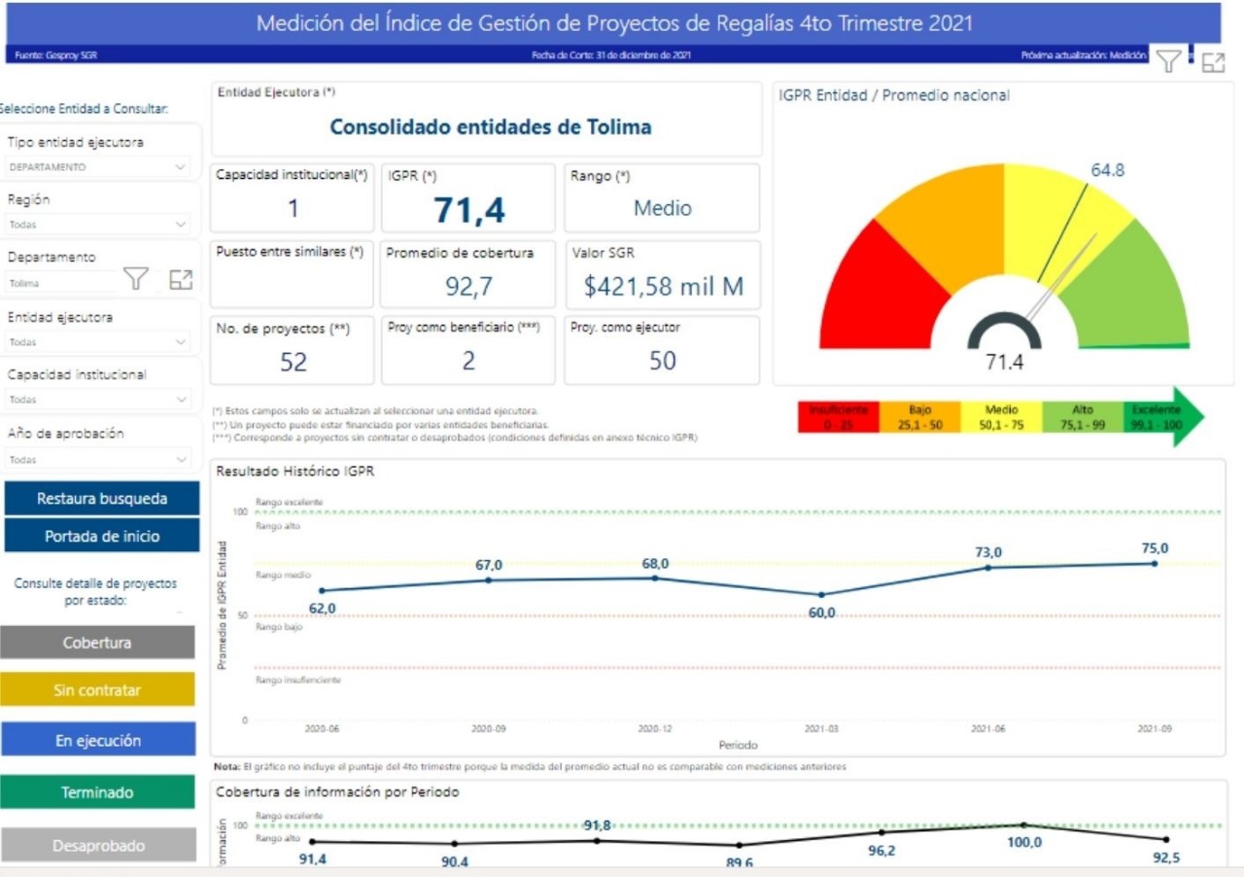Click the 60,0 data point for 2021-03
The width and height of the screenshot is (1244, 877).
pyautogui.click(x=821, y=595)
